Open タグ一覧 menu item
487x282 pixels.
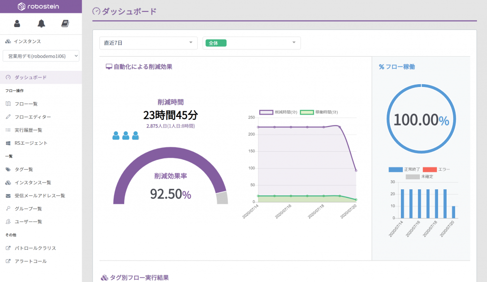point(41,169)
